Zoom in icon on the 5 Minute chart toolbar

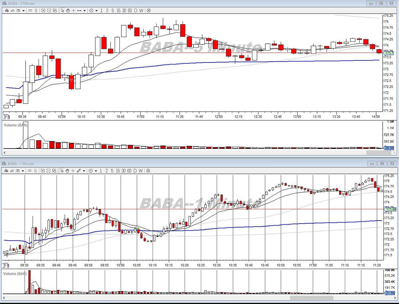point(43,10)
